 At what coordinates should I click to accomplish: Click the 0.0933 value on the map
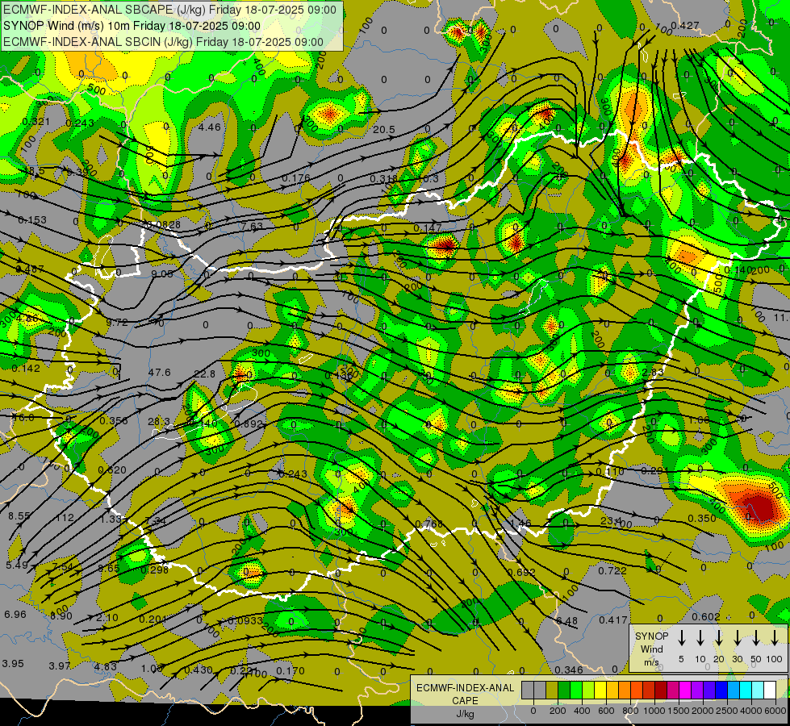click(245, 620)
